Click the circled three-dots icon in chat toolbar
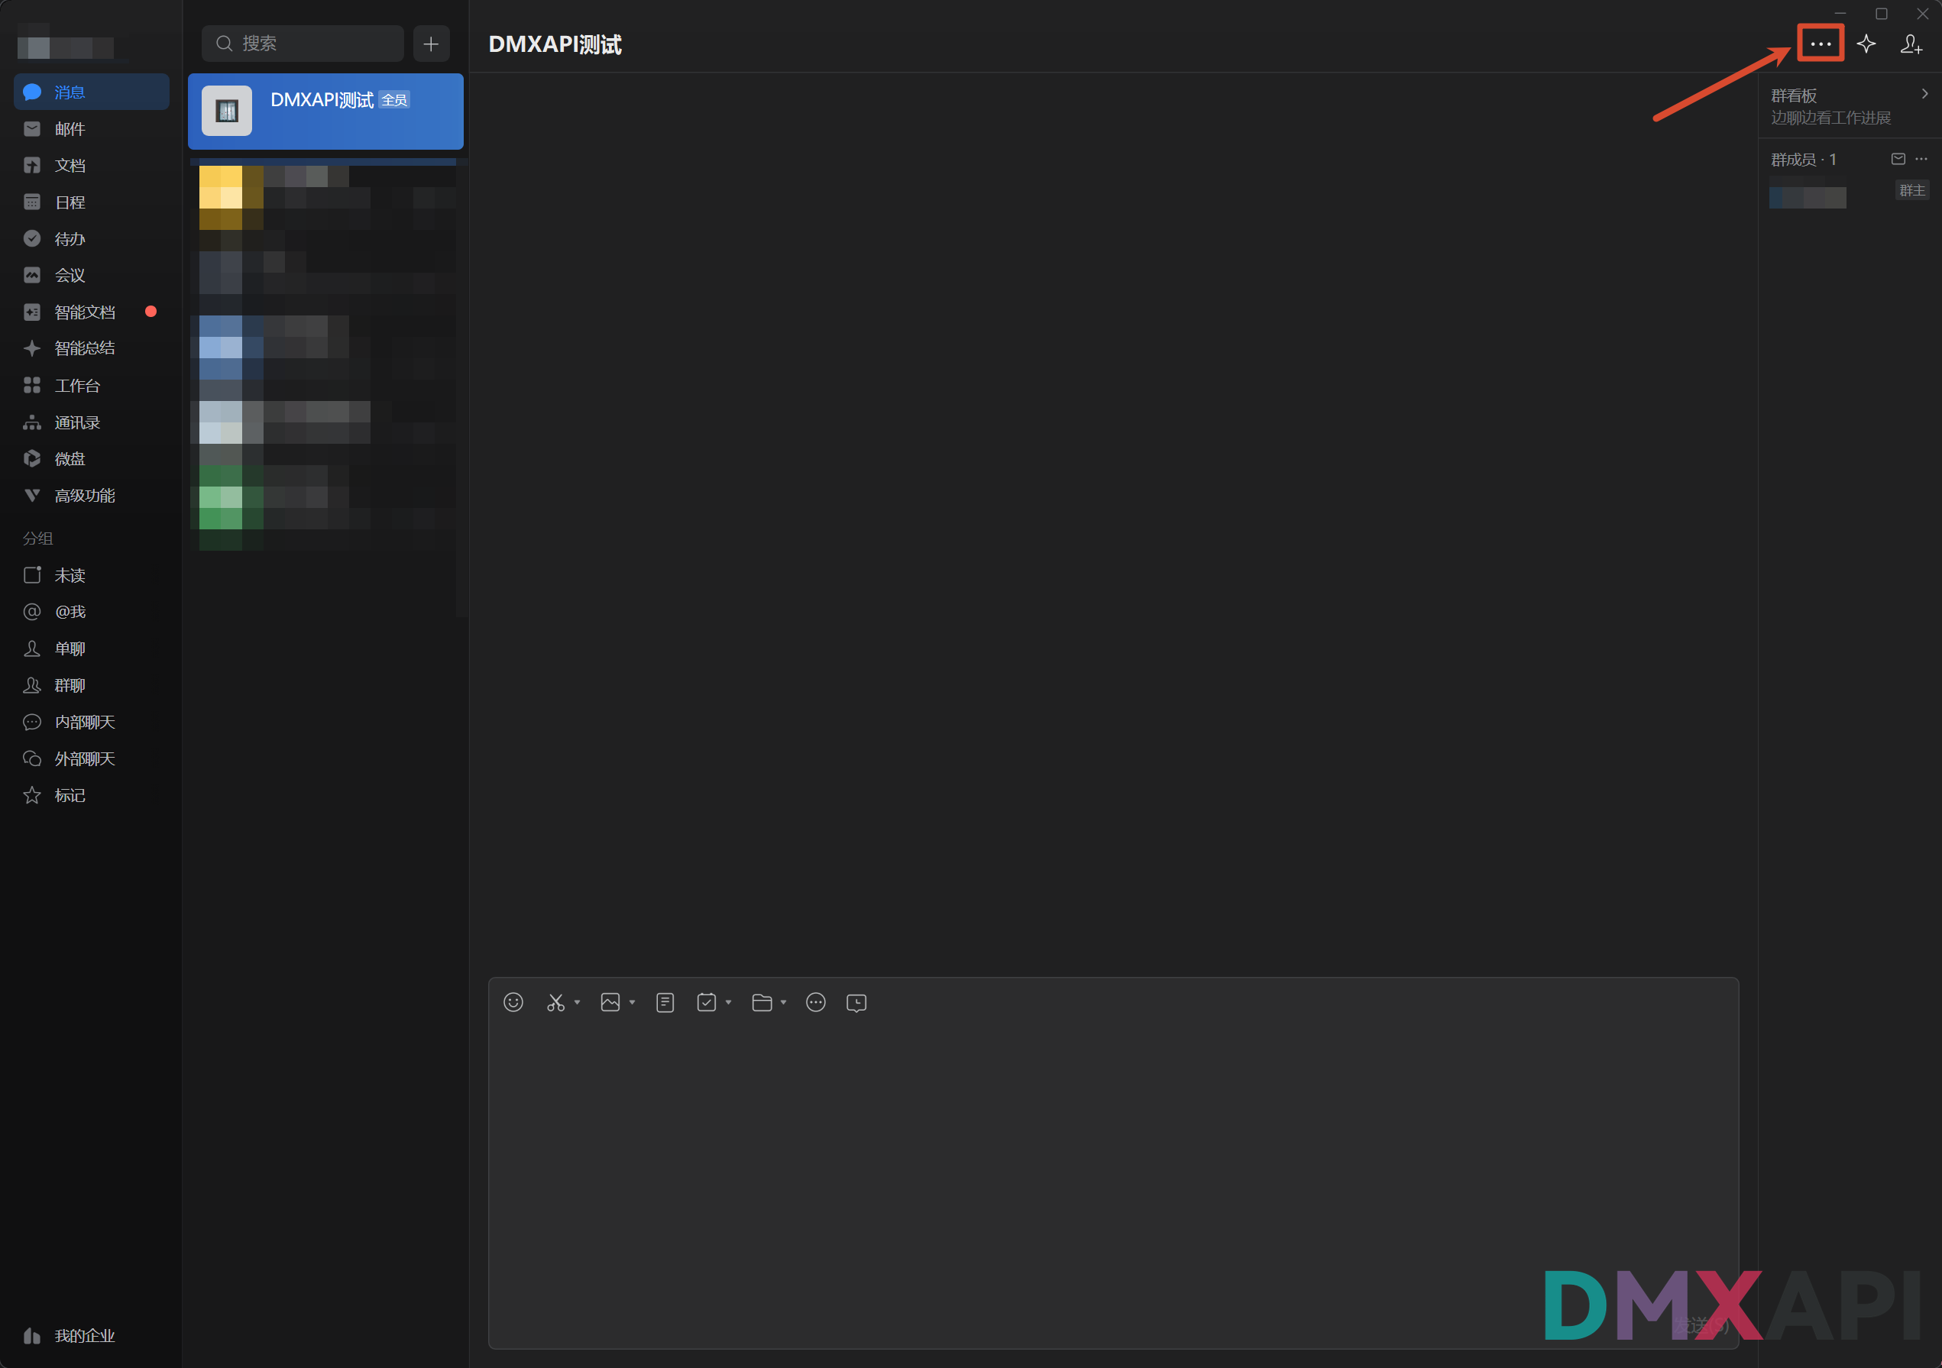Image resolution: width=1942 pixels, height=1368 pixels. 815,1003
